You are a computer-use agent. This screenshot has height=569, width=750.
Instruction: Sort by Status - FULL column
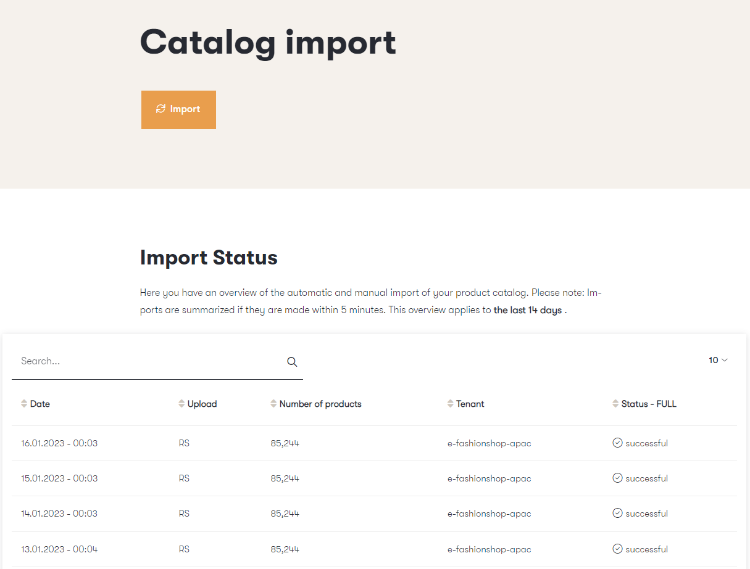tap(644, 404)
